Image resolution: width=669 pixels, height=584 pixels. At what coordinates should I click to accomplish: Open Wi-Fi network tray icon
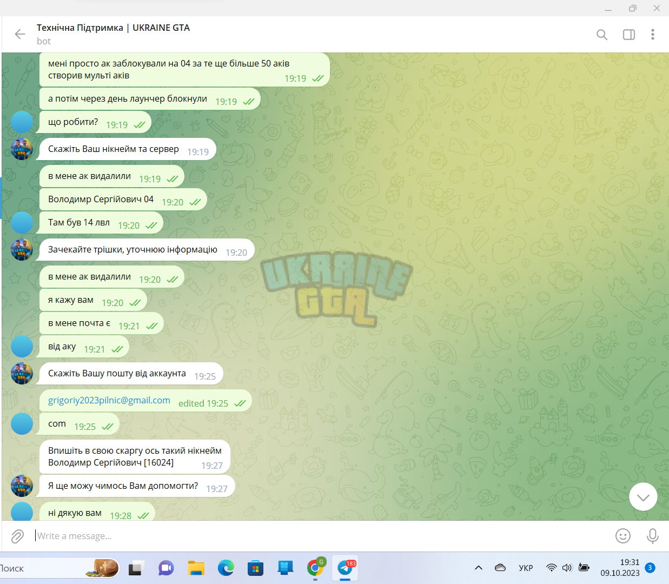[551, 568]
